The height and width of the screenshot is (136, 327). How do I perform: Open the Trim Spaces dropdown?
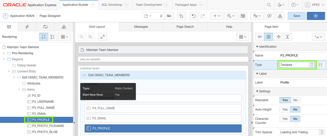[302, 132]
